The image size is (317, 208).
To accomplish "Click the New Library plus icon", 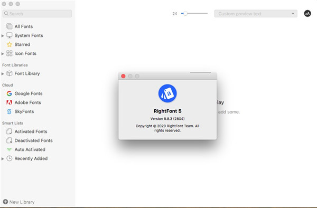I will click(5, 202).
